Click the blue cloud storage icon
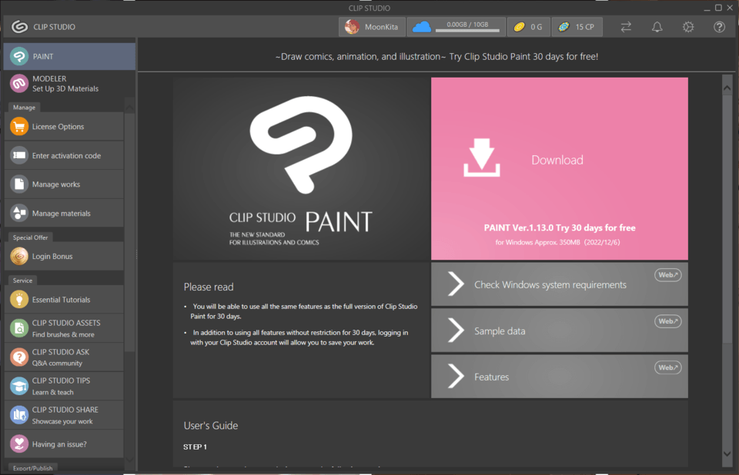This screenshot has height=475, width=739. [x=421, y=27]
